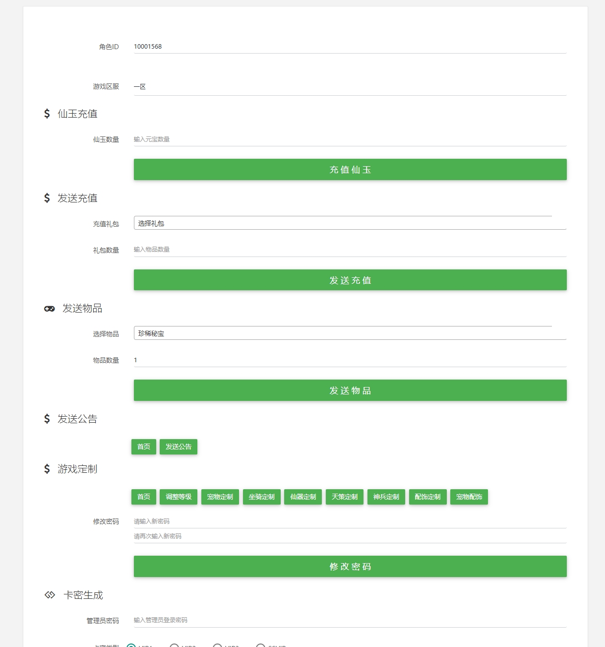Focus the 管理员密码 admin password field
Screen dimensions: 605x647
pyautogui.click(x=350, y=620)
